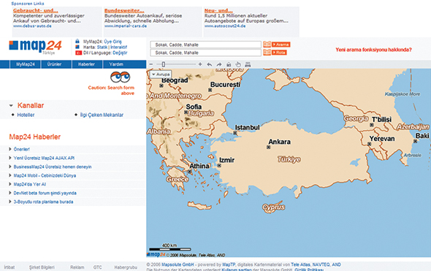431x271 pixels.
Task: Click the orange Arama search button
Action: click(281, 45)
